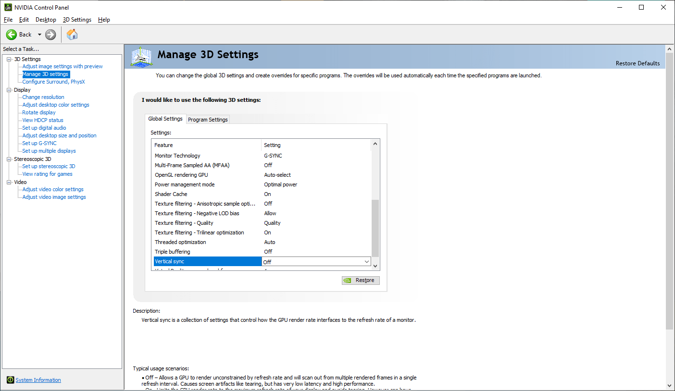The width and height of the screenshot is (675, 391).
Task: Open the File menu
Action: click(8, 20)
